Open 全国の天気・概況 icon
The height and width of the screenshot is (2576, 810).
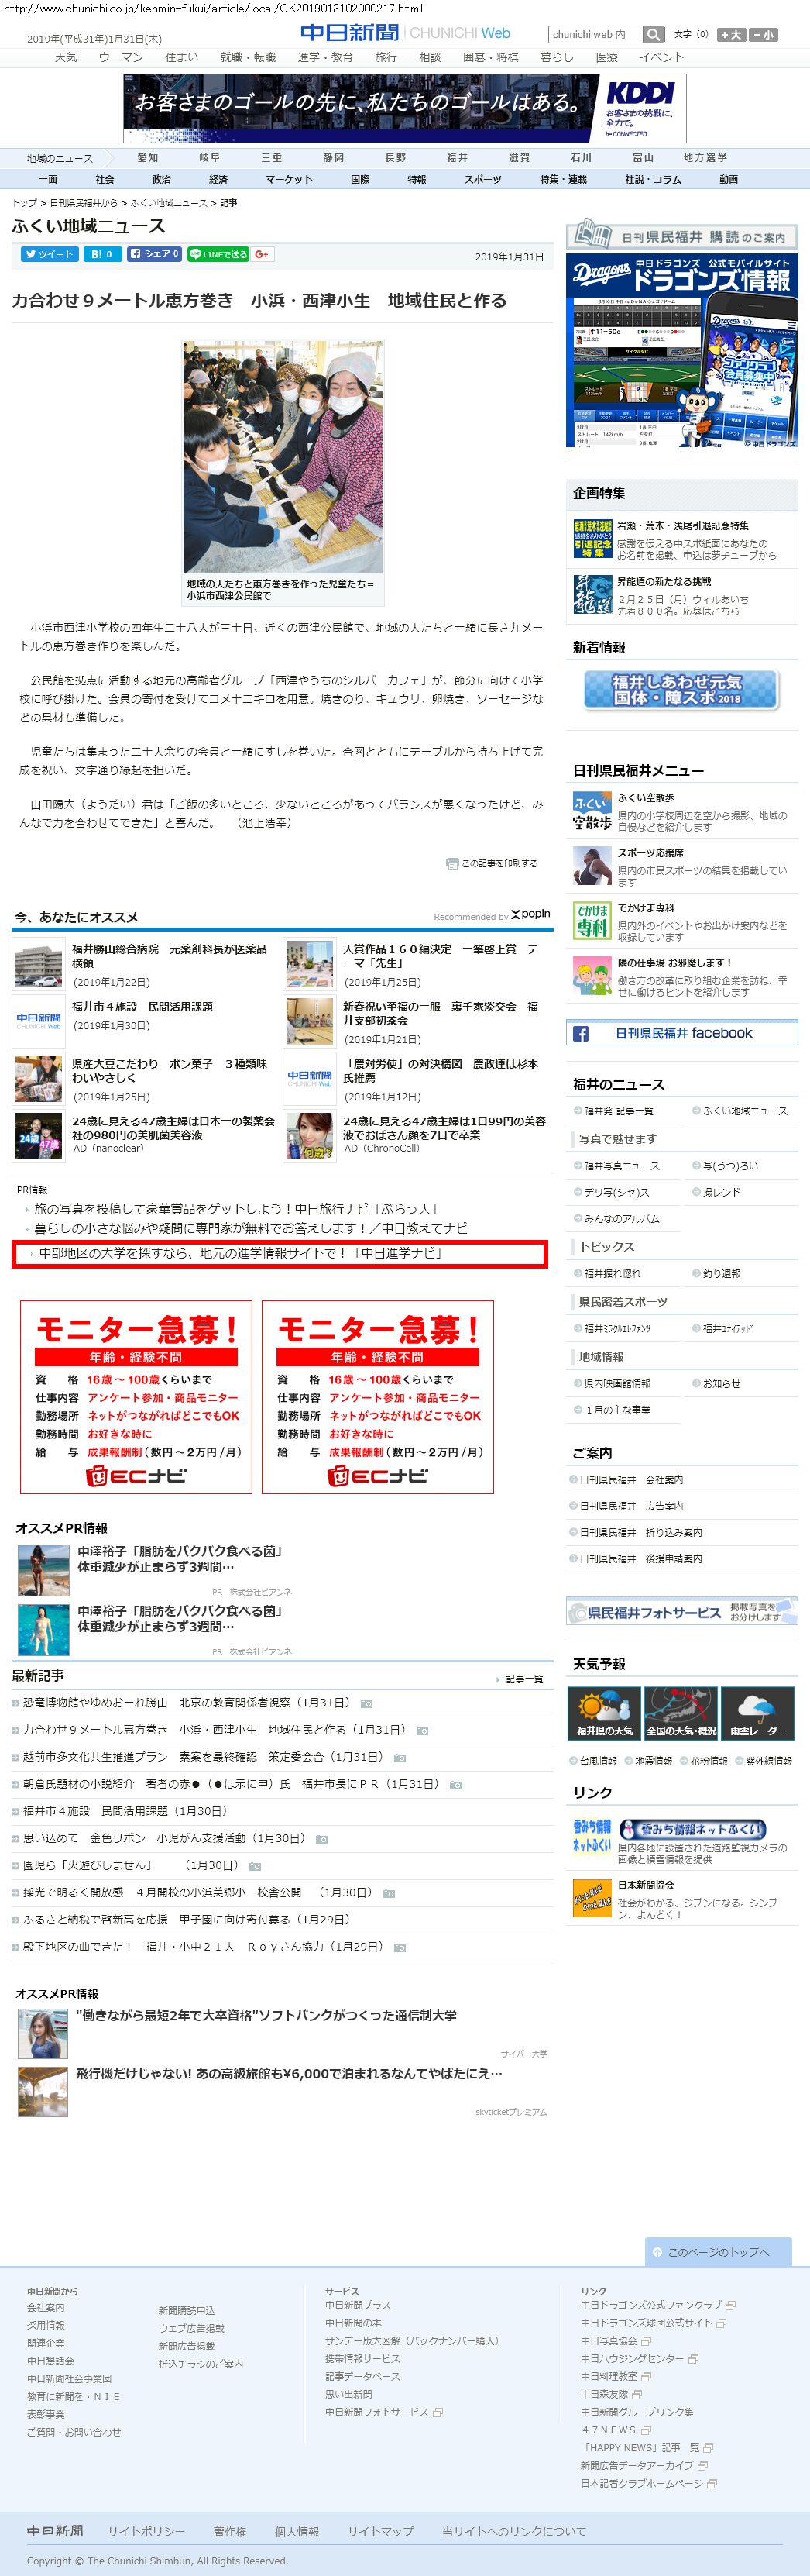(681, 1713)
